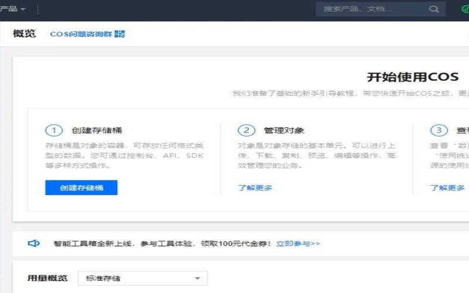Screen dimensions: 469x293
Task: Click the announcement speaker icon
Action: 34,243
